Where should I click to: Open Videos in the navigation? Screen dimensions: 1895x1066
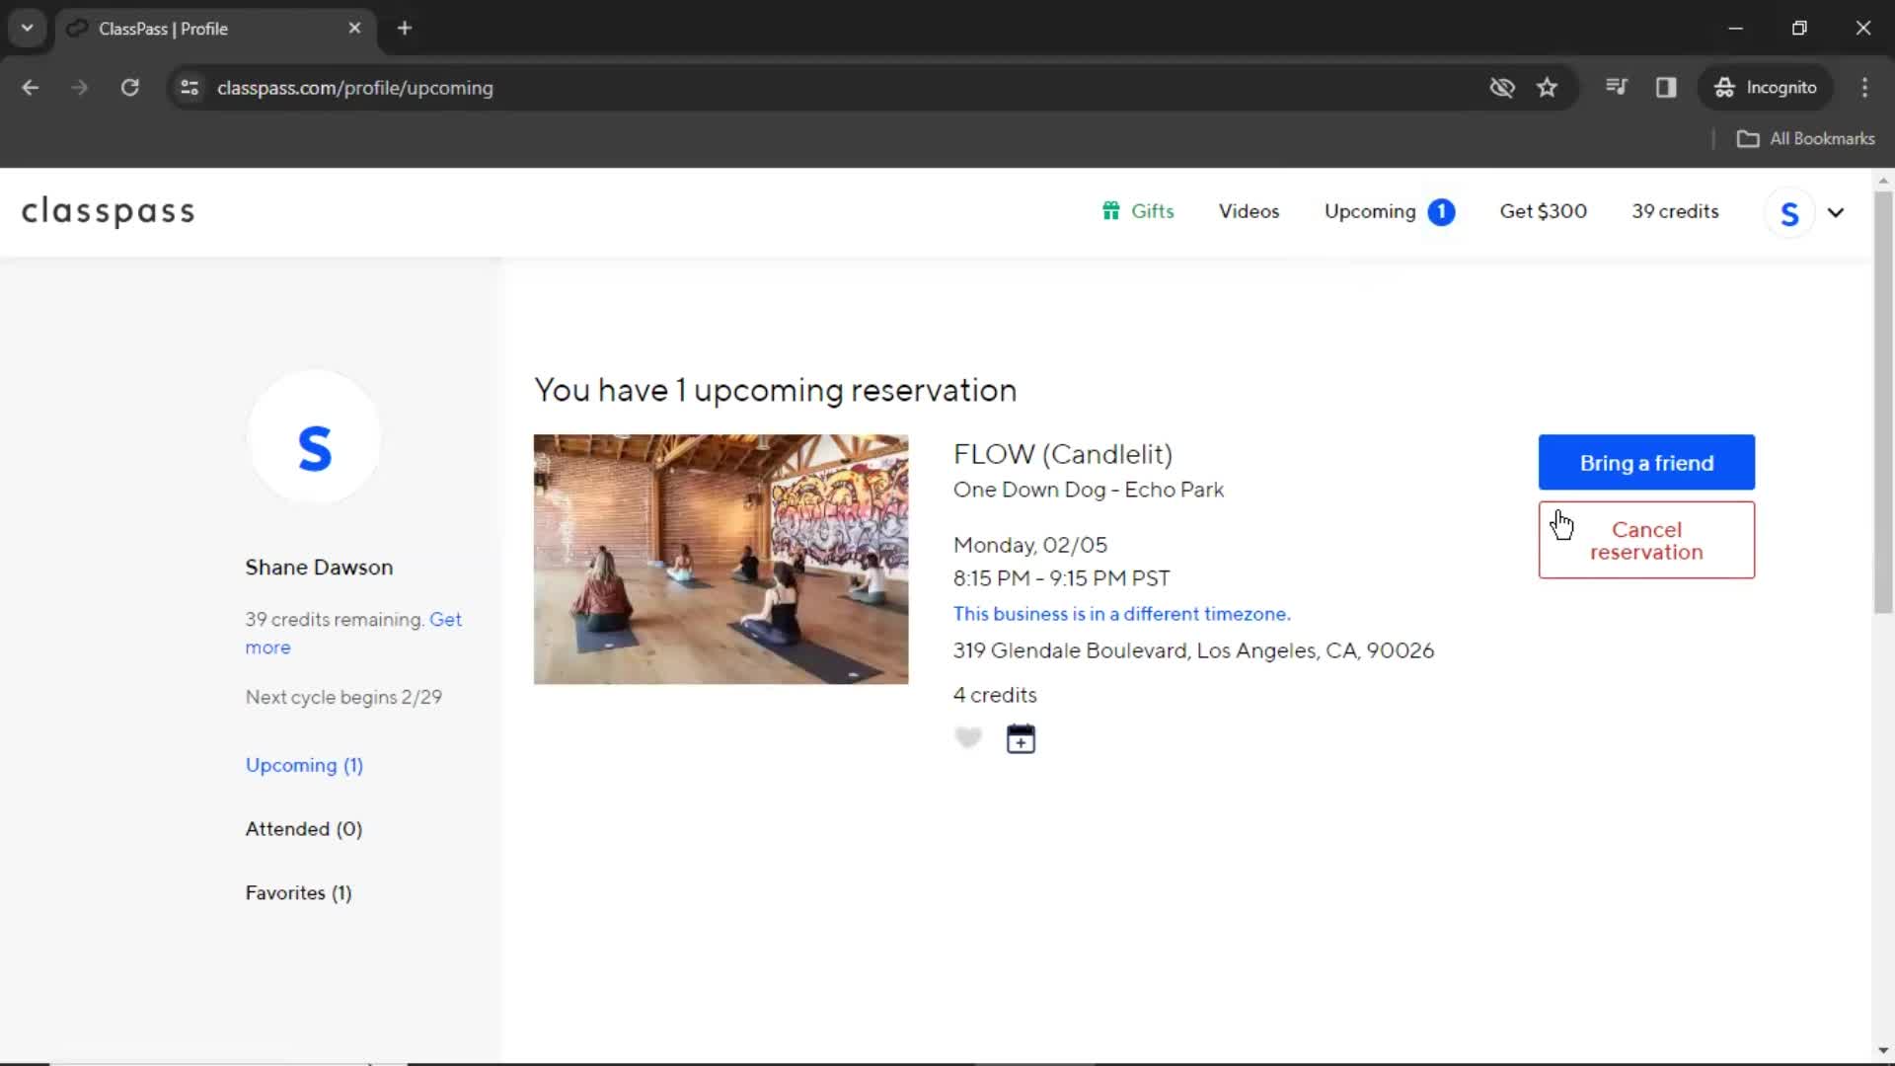pos(1249,211)
